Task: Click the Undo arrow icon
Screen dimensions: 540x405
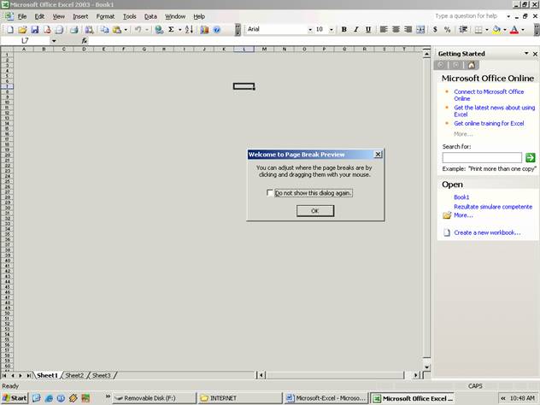Action: pos(138,30)
